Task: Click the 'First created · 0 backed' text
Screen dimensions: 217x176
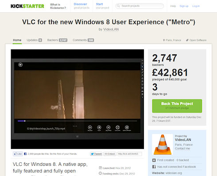Action: [173, 160]
